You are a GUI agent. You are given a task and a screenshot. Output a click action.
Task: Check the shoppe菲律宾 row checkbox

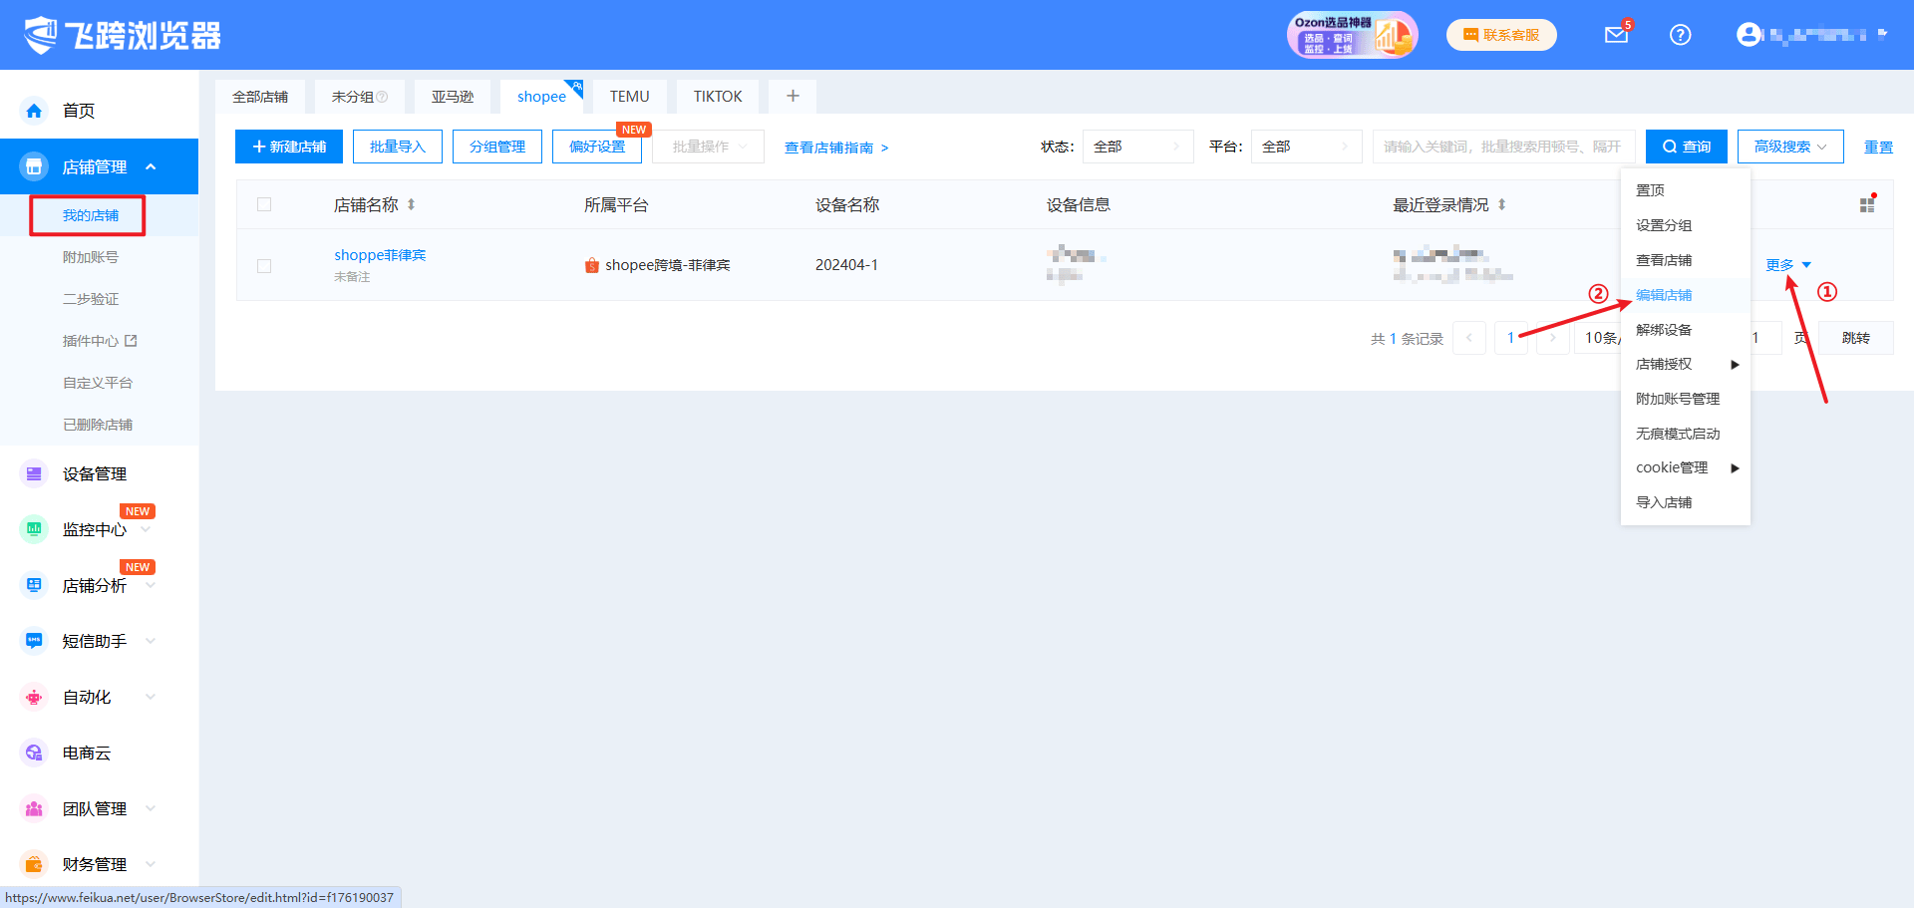click(264, 265)
